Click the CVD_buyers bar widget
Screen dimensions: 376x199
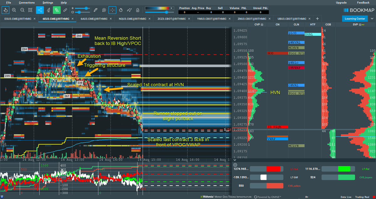click(x=338, y=177)
